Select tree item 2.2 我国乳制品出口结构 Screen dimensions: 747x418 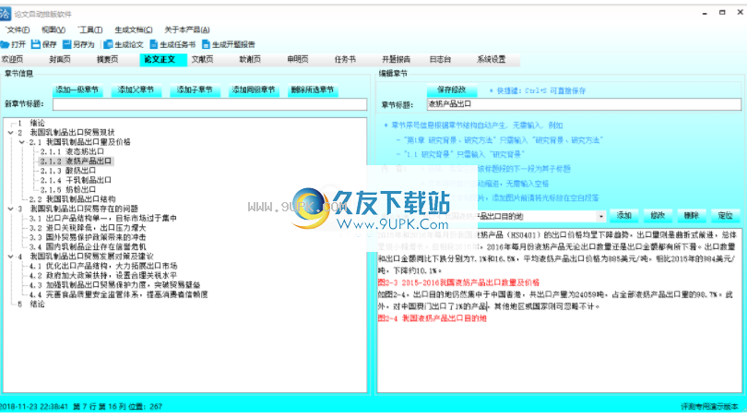(73, 199)
